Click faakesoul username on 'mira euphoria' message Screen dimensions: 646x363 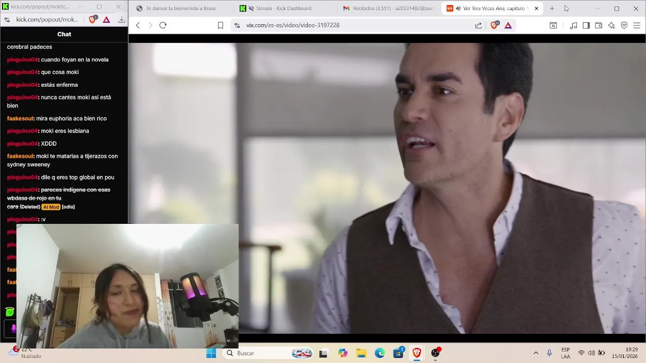[20, 118]
